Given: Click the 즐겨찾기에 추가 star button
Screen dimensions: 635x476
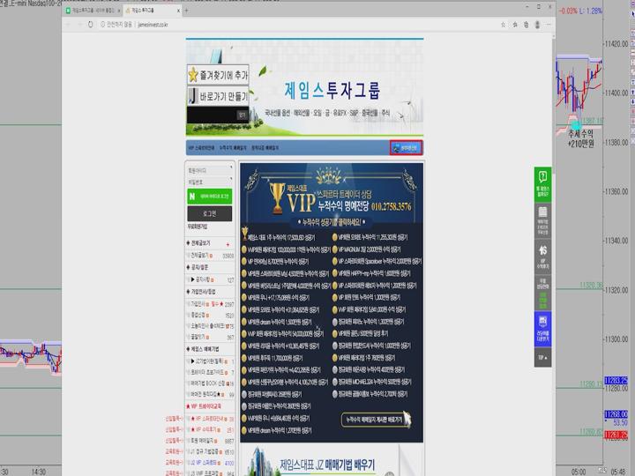Looking at the screenshot, I should tap(218, 75).
